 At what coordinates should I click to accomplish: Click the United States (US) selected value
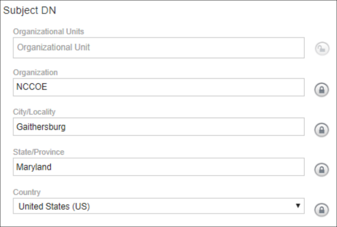[x=54, y=206]
